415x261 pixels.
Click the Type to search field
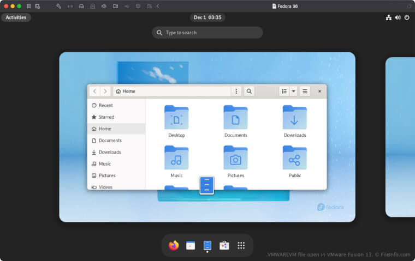point(207,33)
